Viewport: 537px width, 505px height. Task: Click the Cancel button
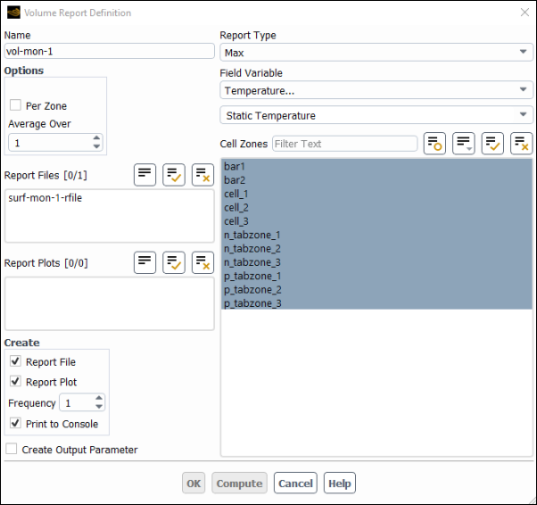[295, 484]
